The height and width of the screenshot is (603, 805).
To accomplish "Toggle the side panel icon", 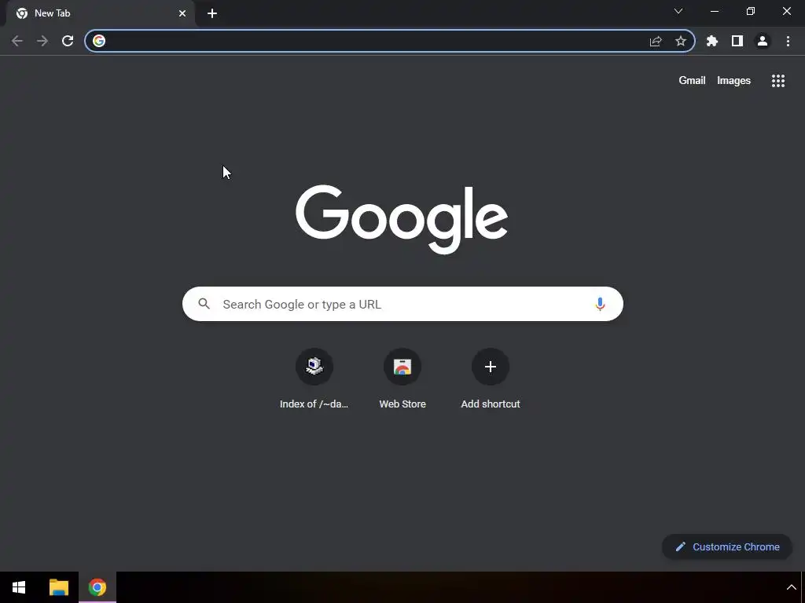I will (x=737, y=41).
